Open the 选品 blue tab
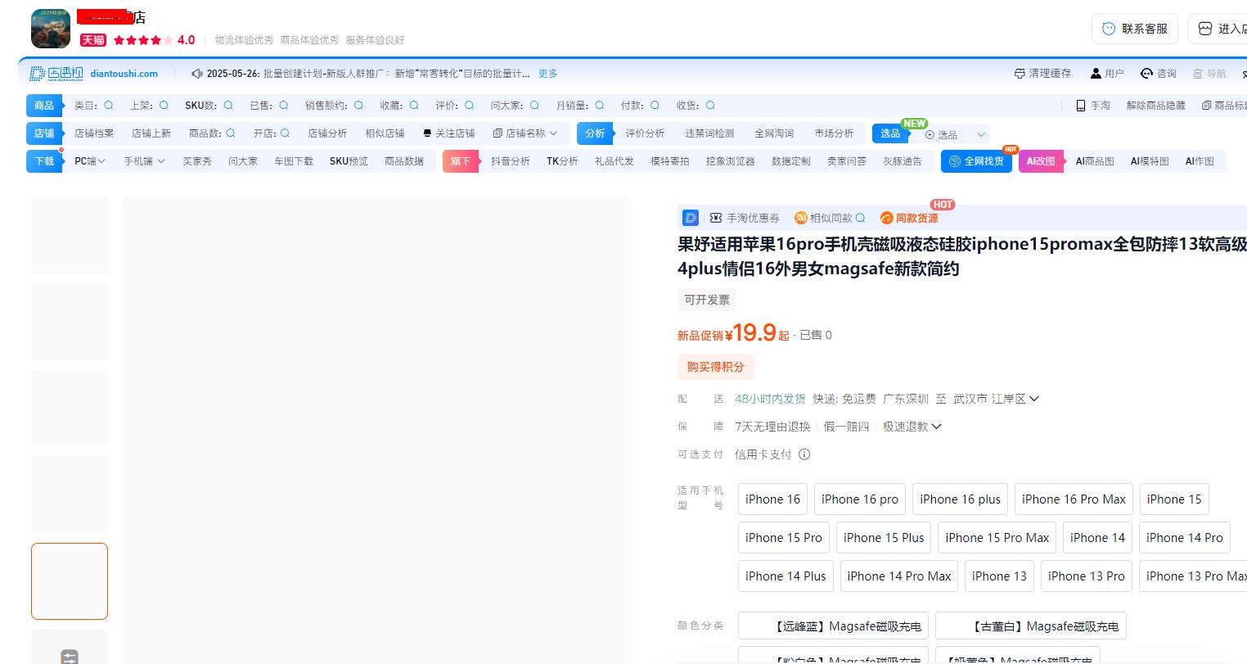1247x664 pixels. pyautogui.click(x=890, y=133)
